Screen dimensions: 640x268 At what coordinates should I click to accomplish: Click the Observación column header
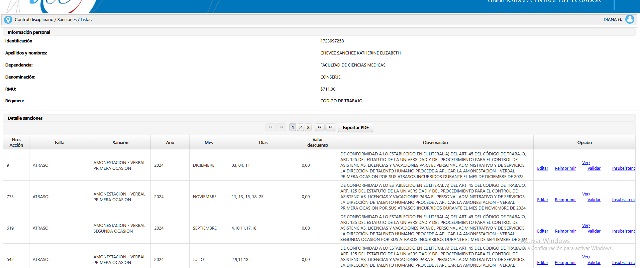click(435, 142)
